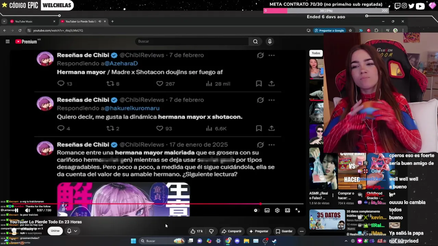
Task: Open the Chrome profile avatar
Action: pos(395,30)
